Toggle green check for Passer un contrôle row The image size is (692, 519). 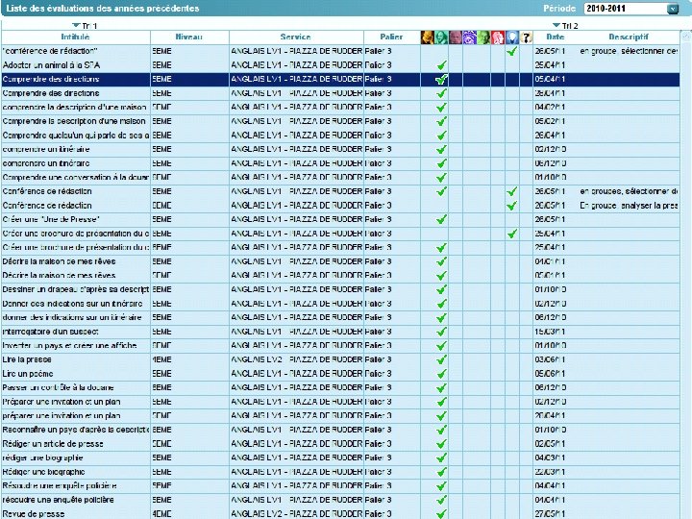coord(441,388)
